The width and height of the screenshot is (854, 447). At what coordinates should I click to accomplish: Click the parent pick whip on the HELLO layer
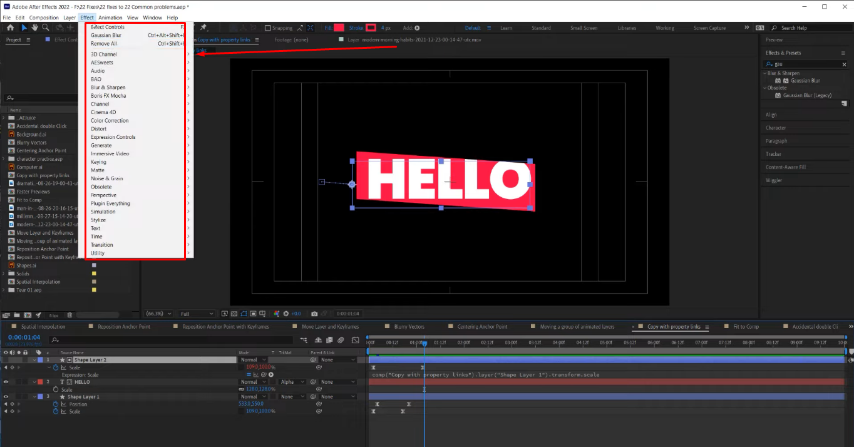[x=314, y=382]
